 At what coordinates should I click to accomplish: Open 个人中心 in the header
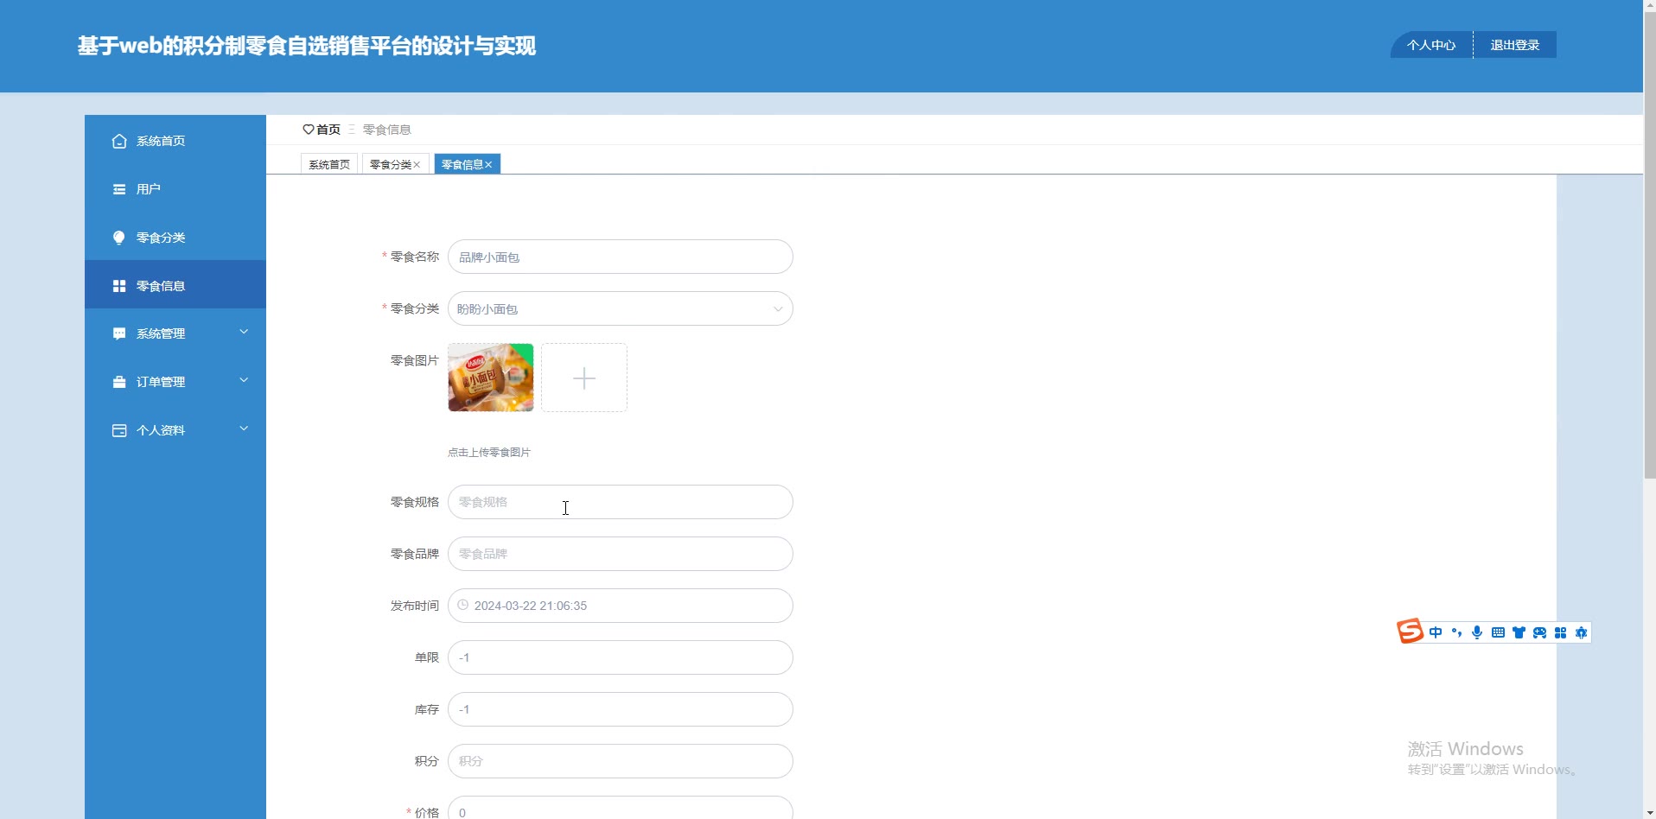tap(1431, 45)
